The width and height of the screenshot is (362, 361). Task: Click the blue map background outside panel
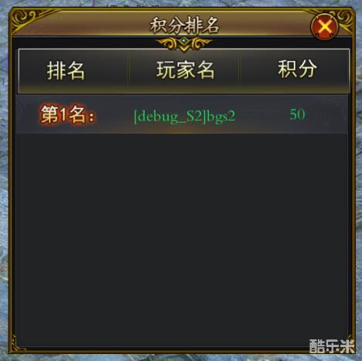point(4,180)
